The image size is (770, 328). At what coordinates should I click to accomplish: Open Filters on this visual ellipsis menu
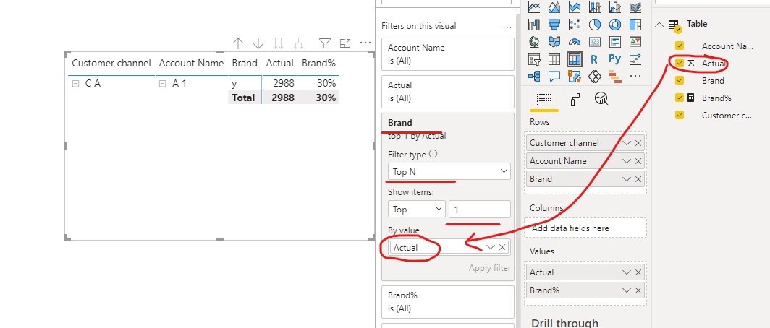tap(507, 27)
